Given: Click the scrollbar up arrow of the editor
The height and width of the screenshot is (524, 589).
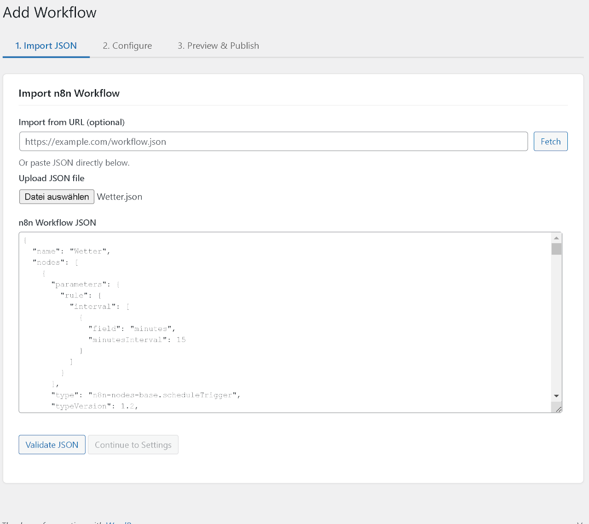Looking at the screenshot, I should tap(556, 237).
